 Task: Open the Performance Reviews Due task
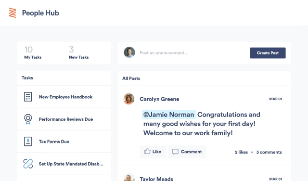pos(64,119)
